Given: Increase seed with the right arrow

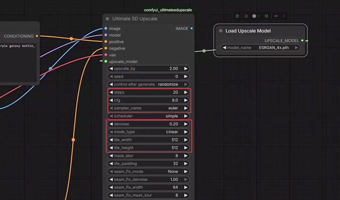Looking at the screenshot, I should coord(186,76).
